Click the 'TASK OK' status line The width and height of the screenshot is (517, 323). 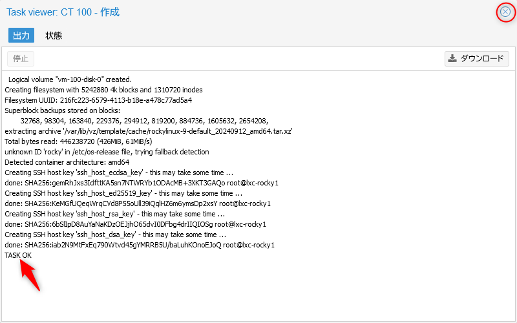tap(18, 255)
